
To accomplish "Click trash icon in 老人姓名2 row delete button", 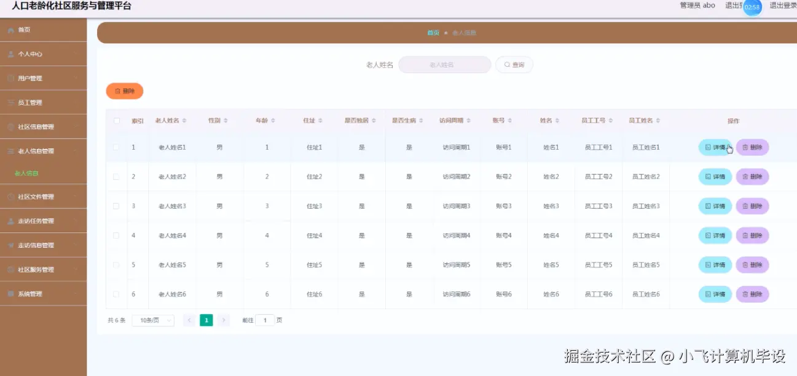I will click(745, 177).
